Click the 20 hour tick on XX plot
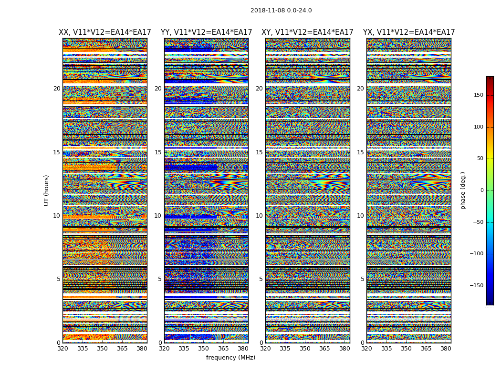The width and height of the screenshot is (501, 381). point(57,88)
